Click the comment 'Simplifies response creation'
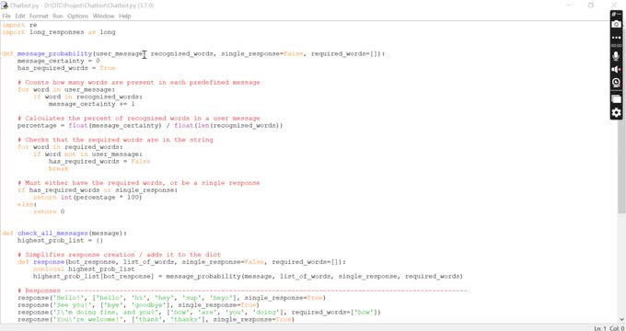 point(119,255)
